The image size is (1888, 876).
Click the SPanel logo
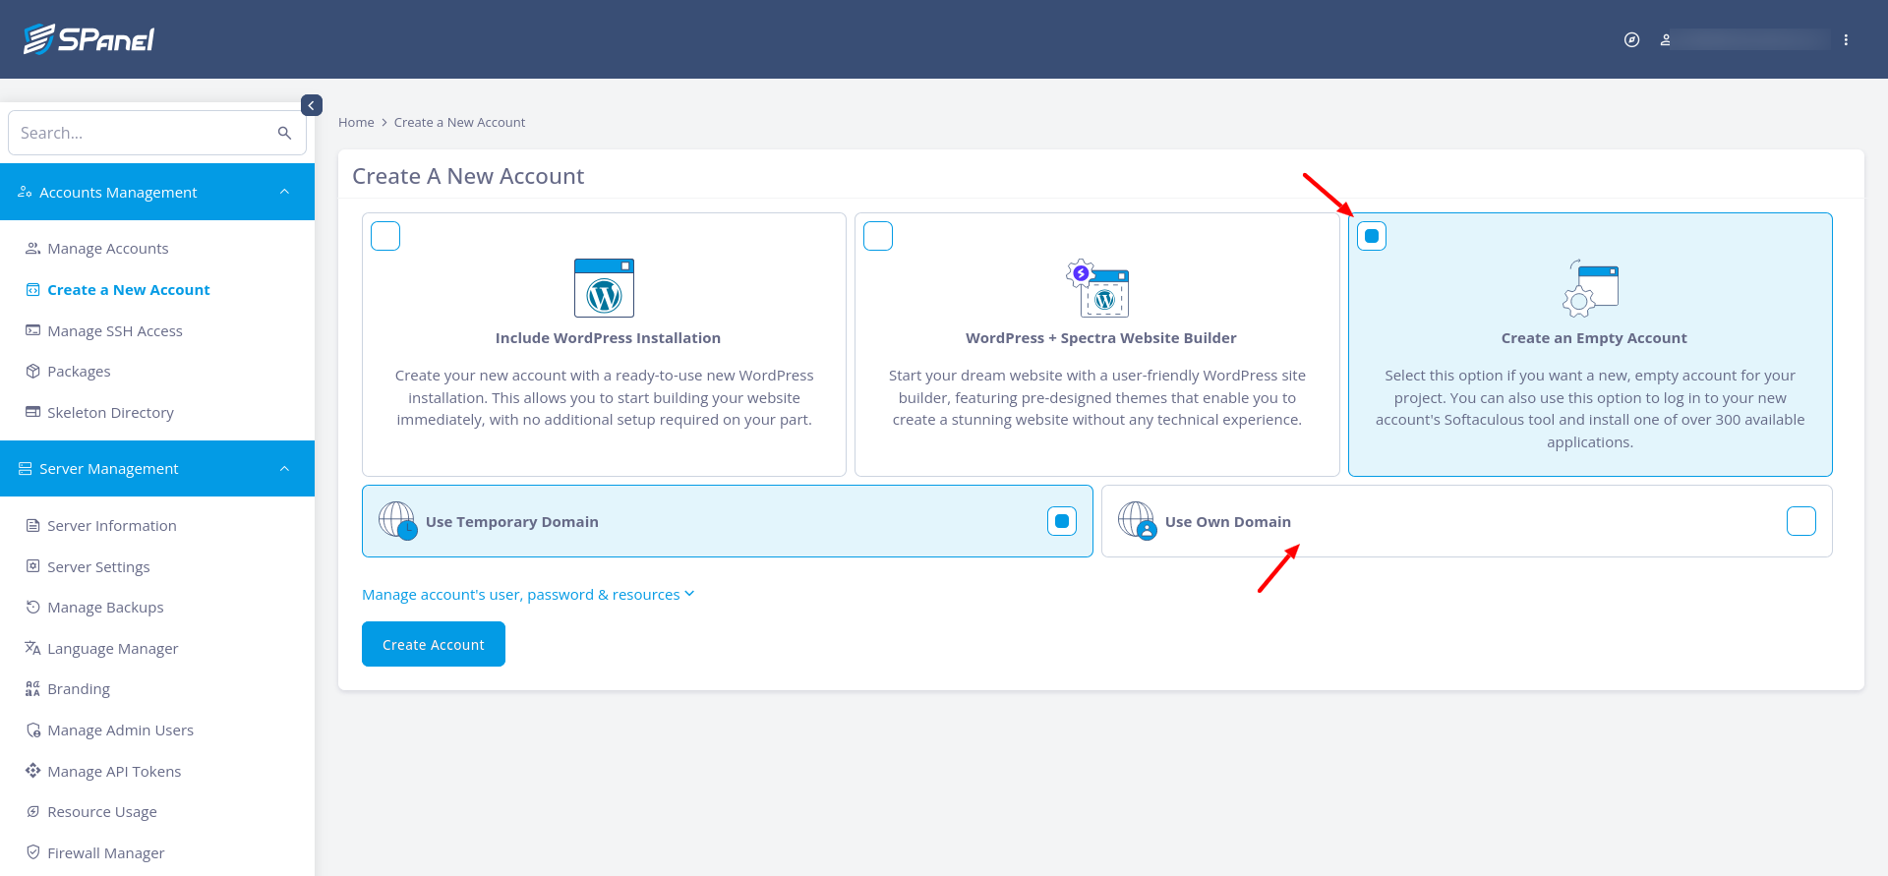click(x=88, y=39)
